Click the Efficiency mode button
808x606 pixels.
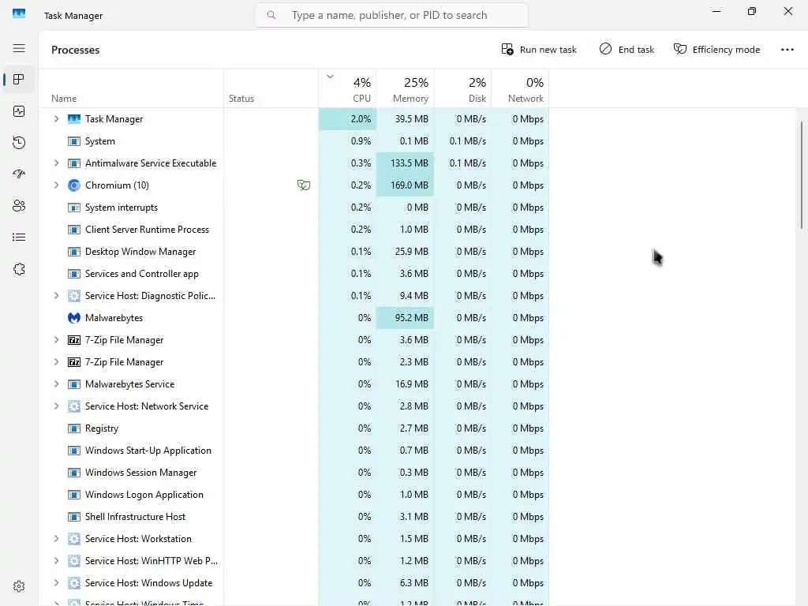(x=716, y=50)
